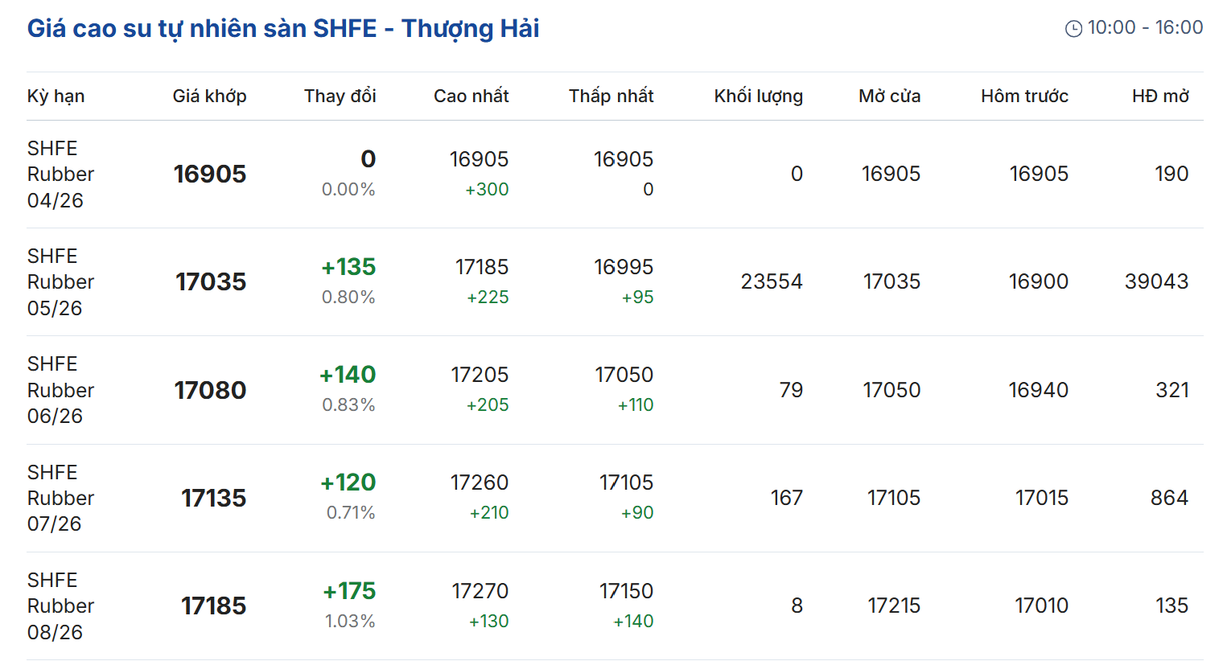Select the Thấp nhất column header
This screenshot has height=661, width=1223.
(x=611, y=96)
